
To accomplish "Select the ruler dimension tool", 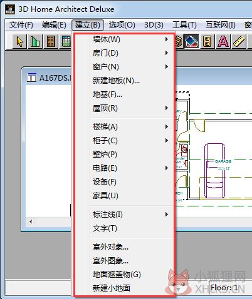I will 239,41.
